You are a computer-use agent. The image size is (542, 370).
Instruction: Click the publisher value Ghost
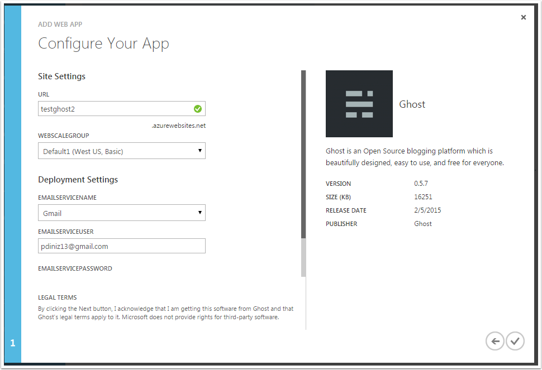click(x=423, y=224)
